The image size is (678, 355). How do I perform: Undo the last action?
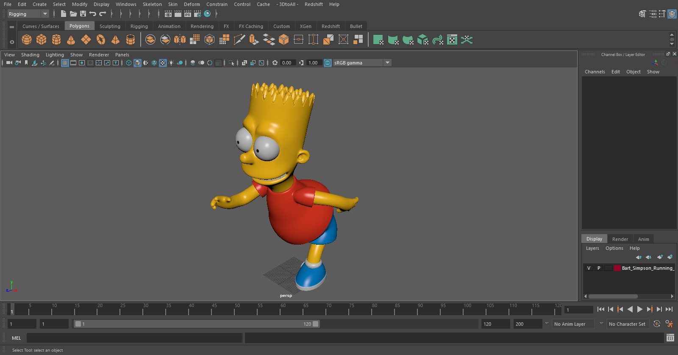93,14
